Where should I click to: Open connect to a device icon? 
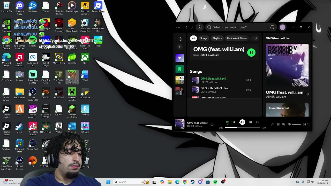click(284, 124)
